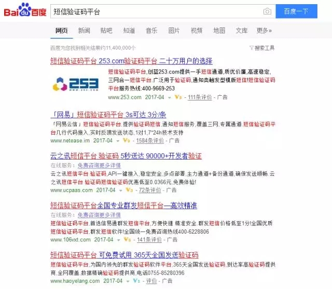Viewport: 332px width, 289px height.
Task: Switch to the 音乐 tab
Action: pyautogui.click(x=151, y=31)
